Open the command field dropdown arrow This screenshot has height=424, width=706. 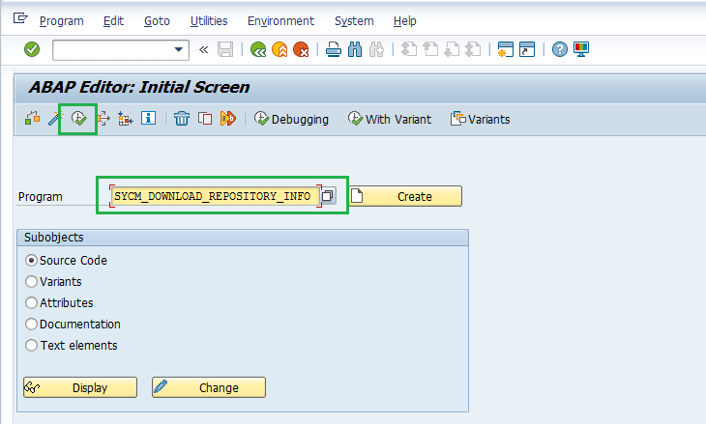click(x=179, y=49)
